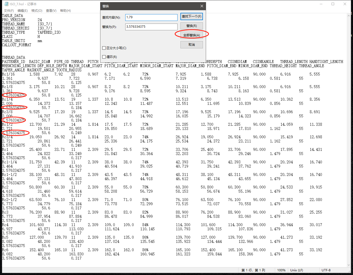This screenshot has width=353, height=275.
Task: Click the TAPERED_ISO value
Action: [x=49, y=32]
